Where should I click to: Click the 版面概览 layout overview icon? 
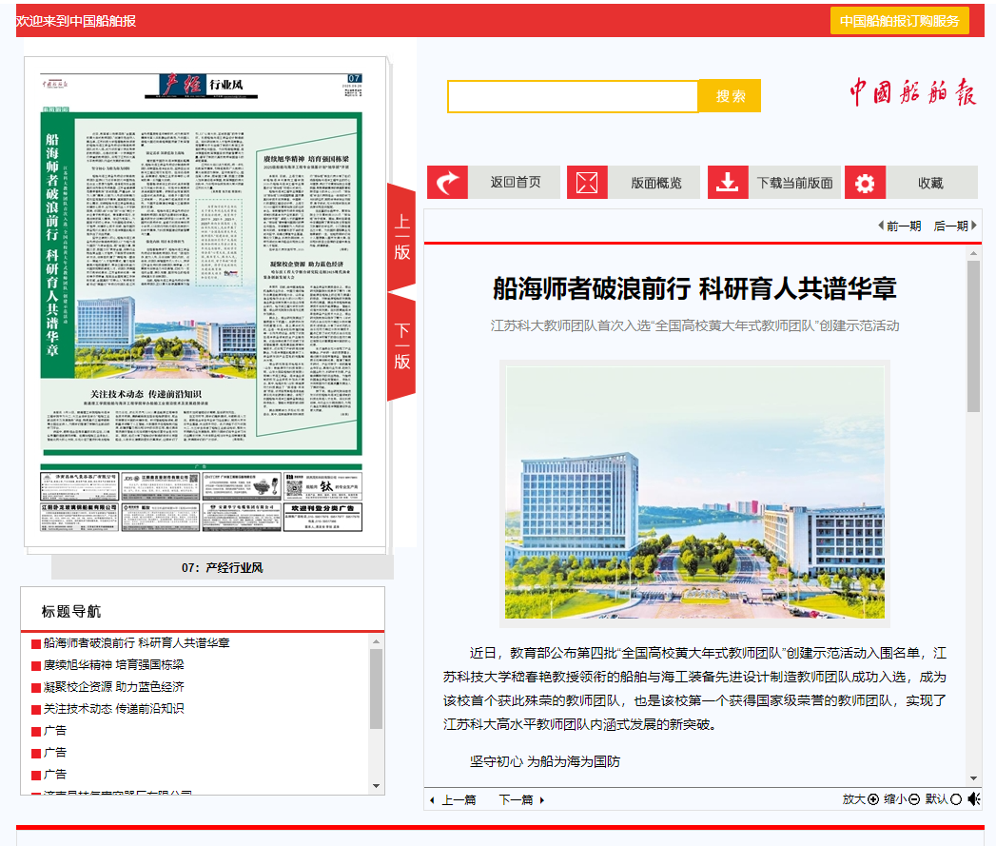(587, 183)
